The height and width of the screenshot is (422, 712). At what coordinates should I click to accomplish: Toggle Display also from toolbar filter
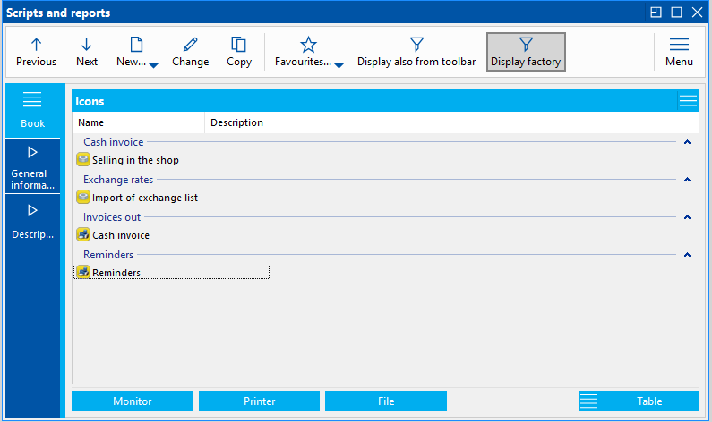click(416, 52)
